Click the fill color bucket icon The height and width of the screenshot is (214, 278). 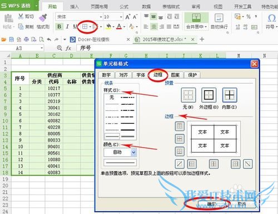(x=108, y=27)
